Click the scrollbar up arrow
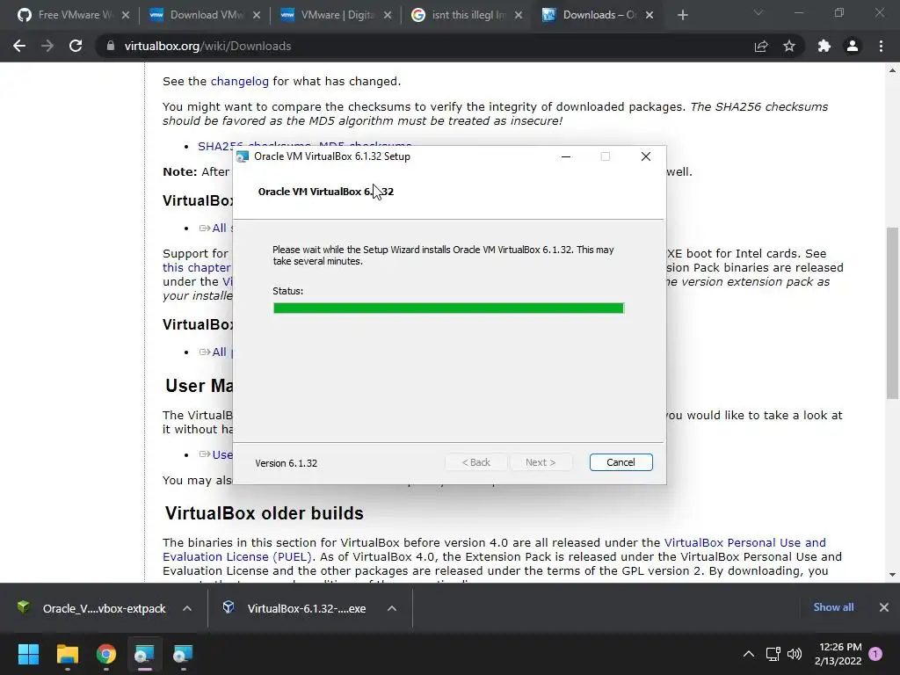 coord(892,70)
